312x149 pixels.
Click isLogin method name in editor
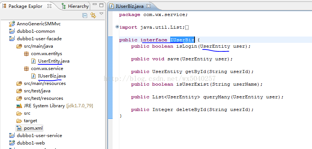pyautogui.click(x=187, y=46)
